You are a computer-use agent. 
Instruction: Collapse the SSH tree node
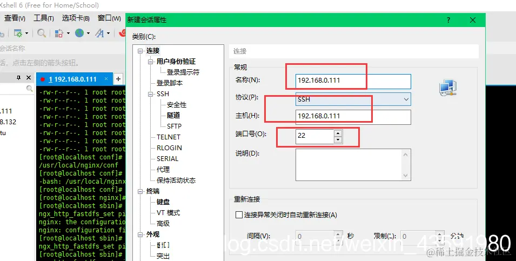coord(151,94)
